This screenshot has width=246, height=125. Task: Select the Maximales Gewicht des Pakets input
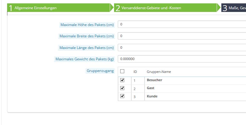coord(182,59)
